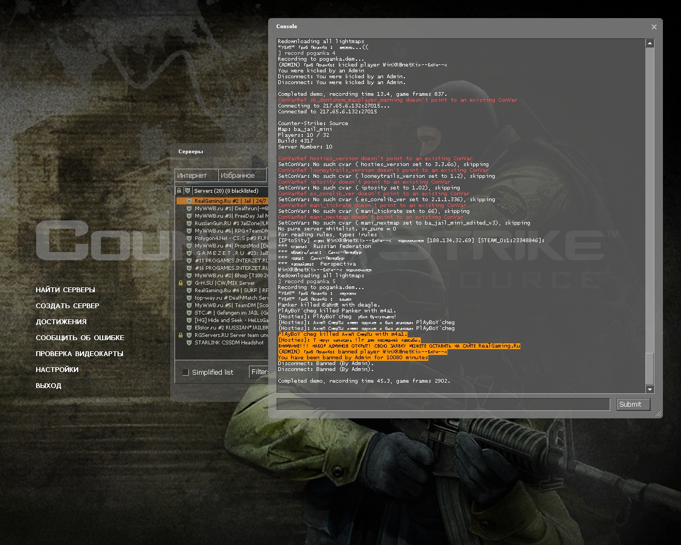Click shield icon beside [HG] Hide and Seek
The height and width of the screenshot is (545, 681).
click(189, 320)
